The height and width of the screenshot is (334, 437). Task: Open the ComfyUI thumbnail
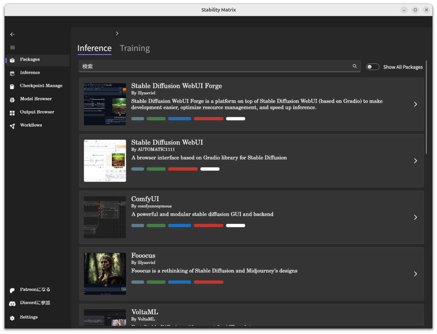coord(105,217)
